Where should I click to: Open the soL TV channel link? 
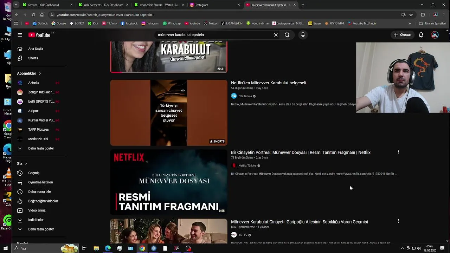click(243, 235)
